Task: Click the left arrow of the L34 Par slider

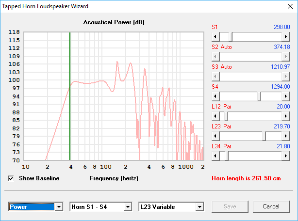Action: [x=215, y=156]
